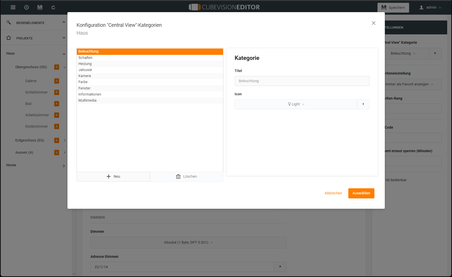452x277 pixels.
Task: Select Beleuchtung in category list
Action: coord(150,51)
